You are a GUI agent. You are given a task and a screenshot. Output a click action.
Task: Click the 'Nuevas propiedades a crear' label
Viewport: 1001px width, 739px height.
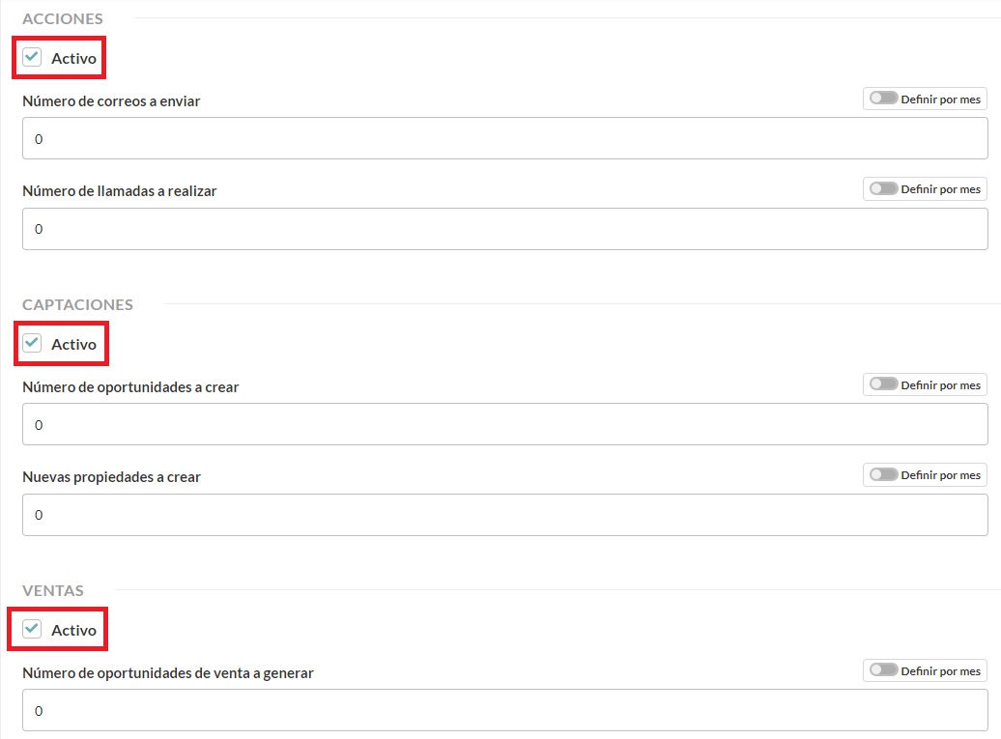[x=111, y=476]
